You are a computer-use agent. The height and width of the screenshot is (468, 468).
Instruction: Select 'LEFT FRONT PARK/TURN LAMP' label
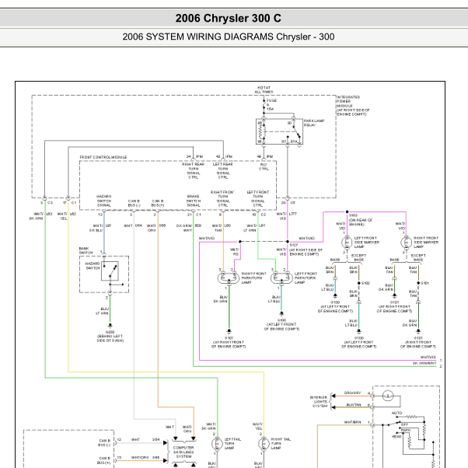(306, 278)
